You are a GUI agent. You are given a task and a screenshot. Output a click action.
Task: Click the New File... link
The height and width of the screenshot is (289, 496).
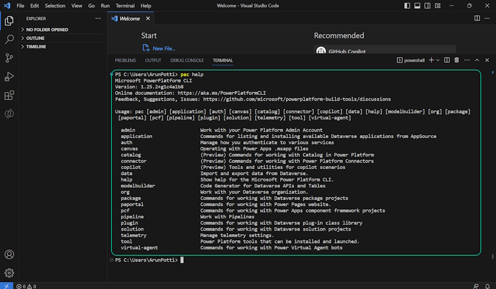point(163,48)
